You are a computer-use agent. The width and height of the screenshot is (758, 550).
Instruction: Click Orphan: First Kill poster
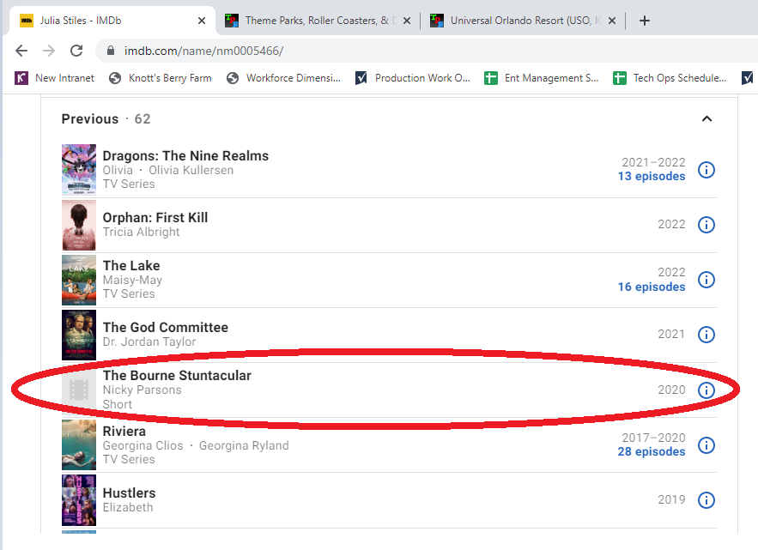(79, 225)
